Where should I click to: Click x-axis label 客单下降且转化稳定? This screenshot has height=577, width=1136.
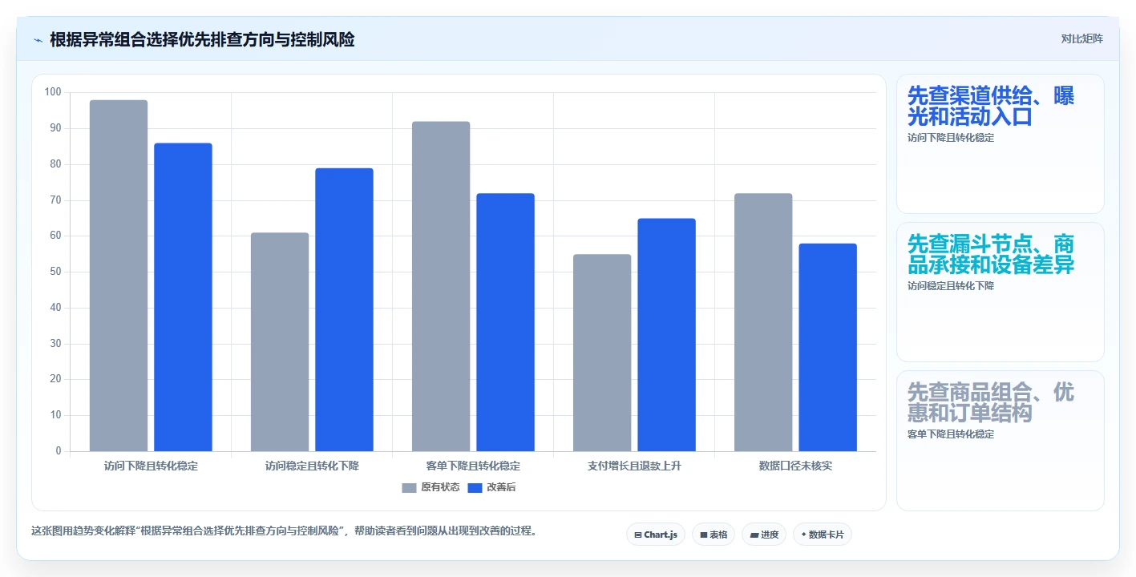[x=473, y=466]
